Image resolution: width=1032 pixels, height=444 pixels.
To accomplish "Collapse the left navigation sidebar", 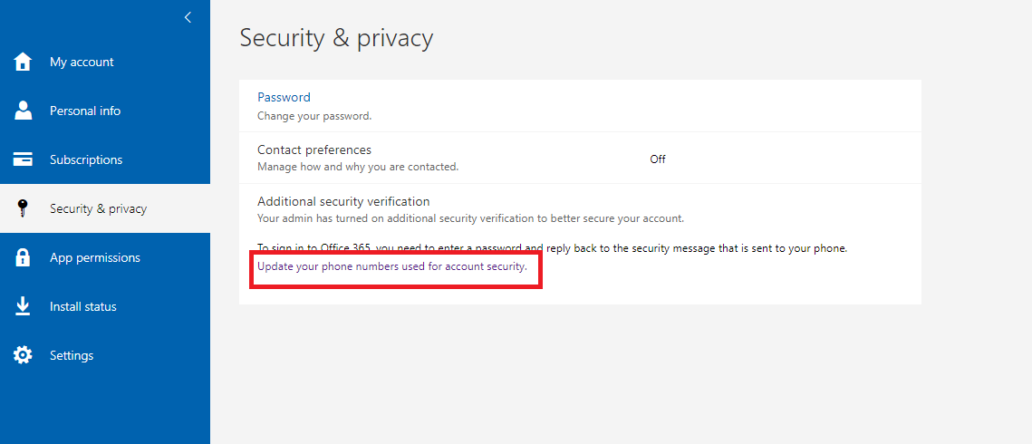I will [x=188, y=17].
